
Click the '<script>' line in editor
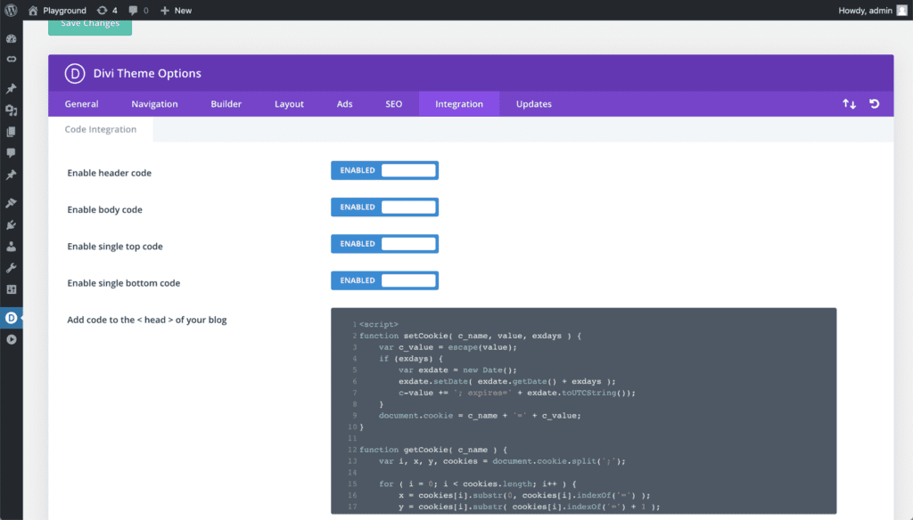pos(378,325)
